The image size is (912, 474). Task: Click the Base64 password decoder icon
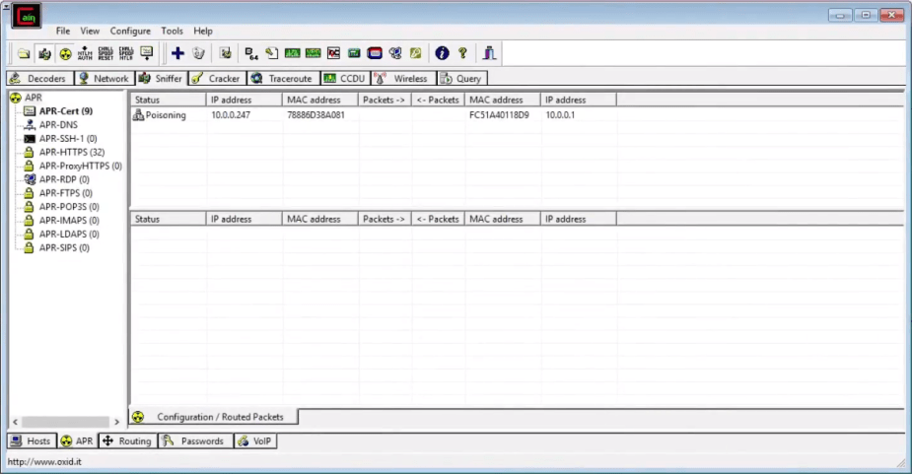[x=250, y=53]
